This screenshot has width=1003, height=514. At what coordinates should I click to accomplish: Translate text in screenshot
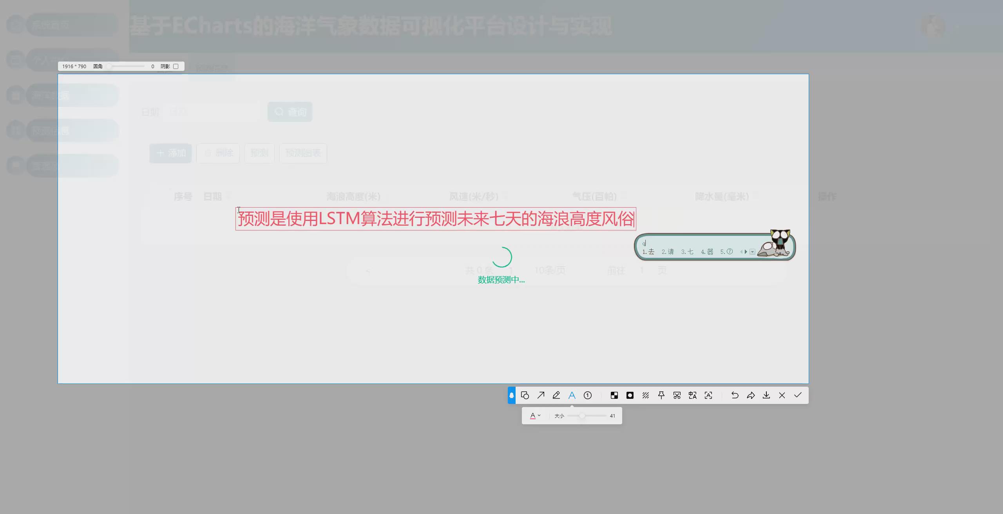point(693,395)
